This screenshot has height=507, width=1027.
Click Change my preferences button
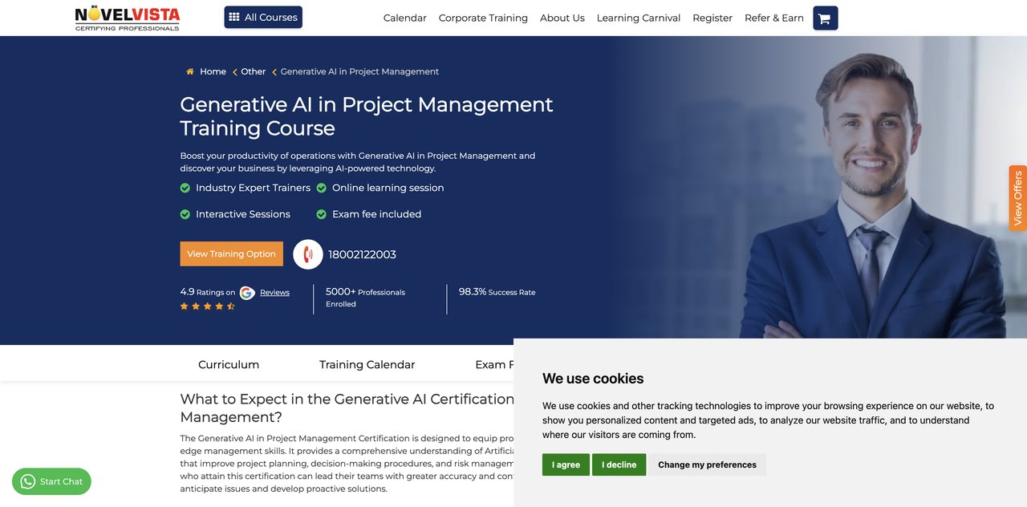(x=707, y=464)
